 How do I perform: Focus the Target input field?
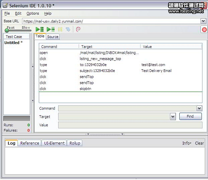[114, 117]
